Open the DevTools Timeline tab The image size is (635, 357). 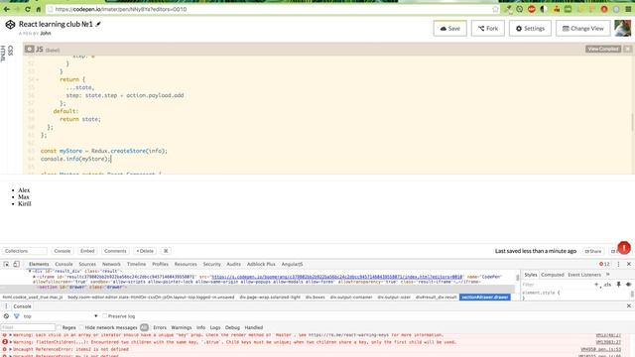coord(136,264)
